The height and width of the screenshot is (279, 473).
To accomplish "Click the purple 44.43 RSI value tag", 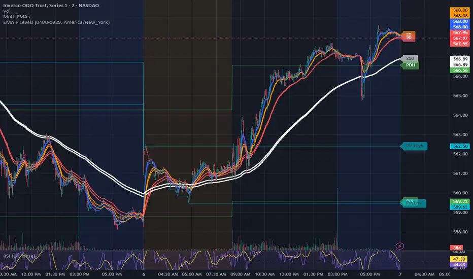I will point(458,265).
